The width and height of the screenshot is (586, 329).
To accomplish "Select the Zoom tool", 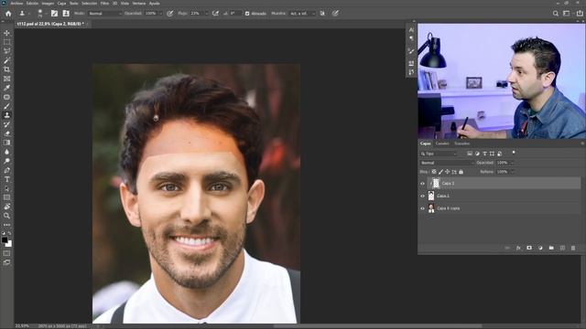I will click(x=6, y=216).
